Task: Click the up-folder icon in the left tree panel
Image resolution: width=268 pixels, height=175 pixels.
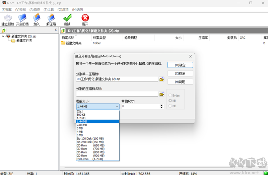Action: coord(4,31)
